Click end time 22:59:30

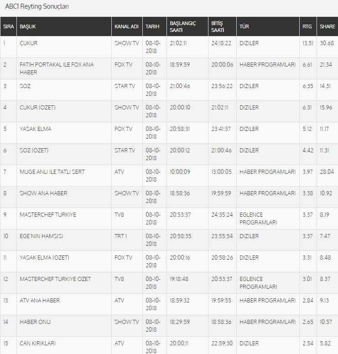[x=222, y=344]
